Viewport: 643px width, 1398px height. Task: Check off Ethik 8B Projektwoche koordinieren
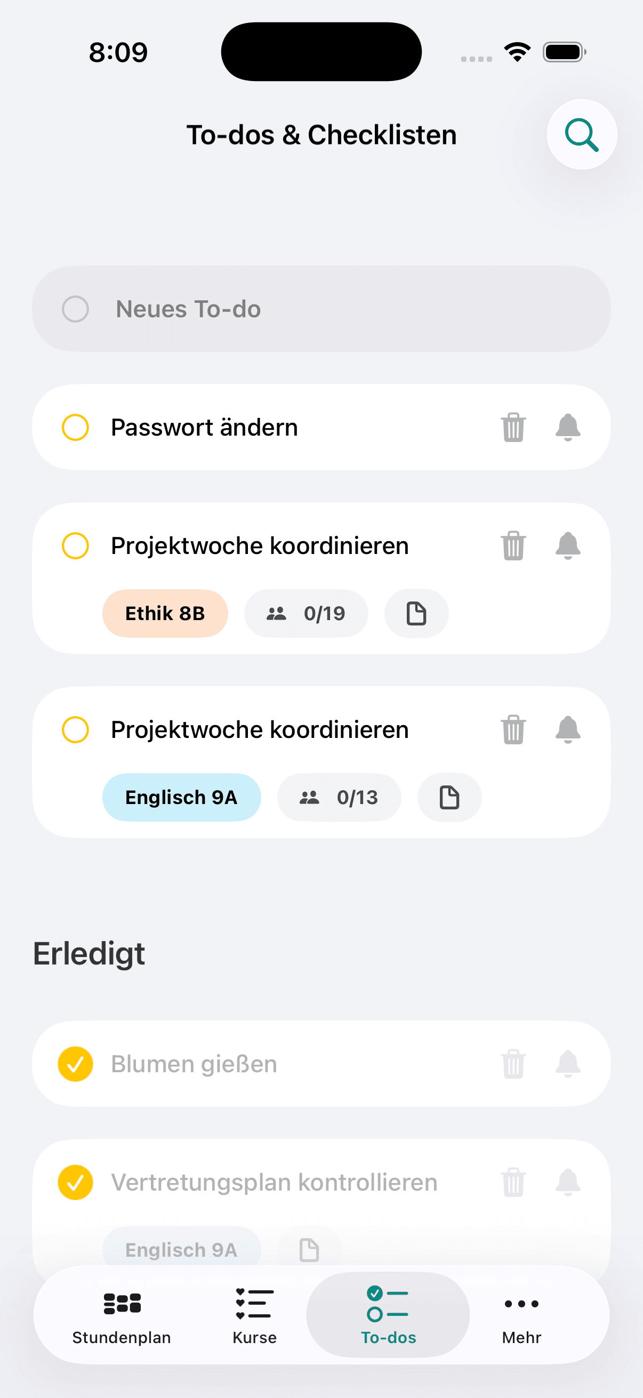(75, 545)
